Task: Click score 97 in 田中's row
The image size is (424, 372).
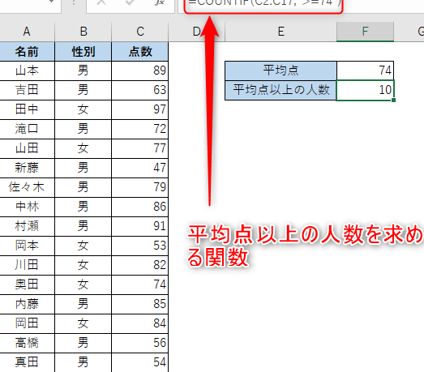Action: point(140,109)
